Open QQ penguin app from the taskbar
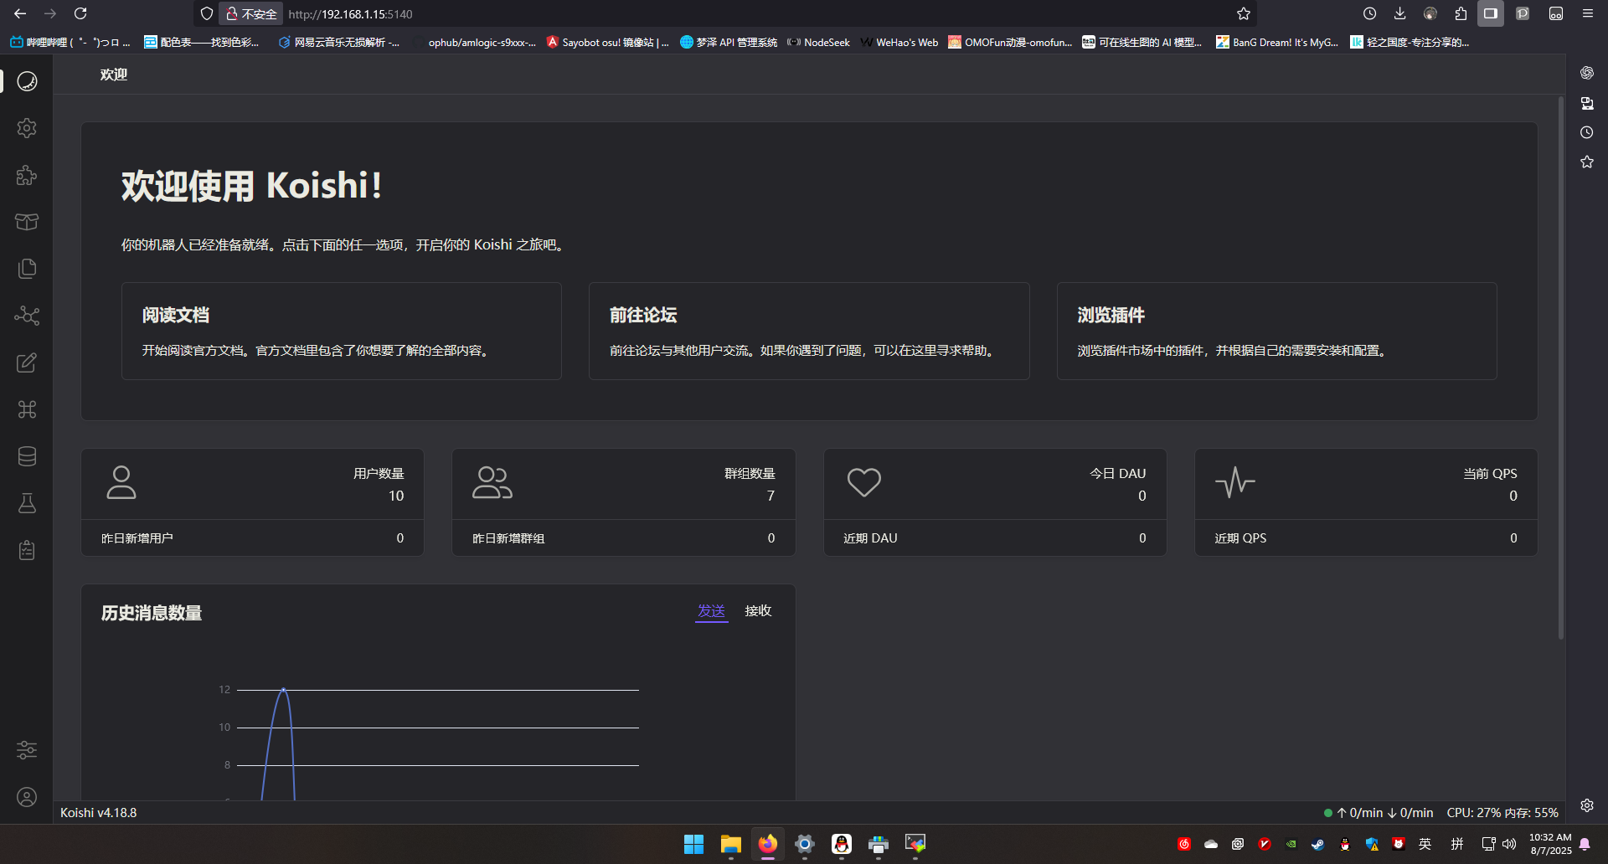 point(842,844)
